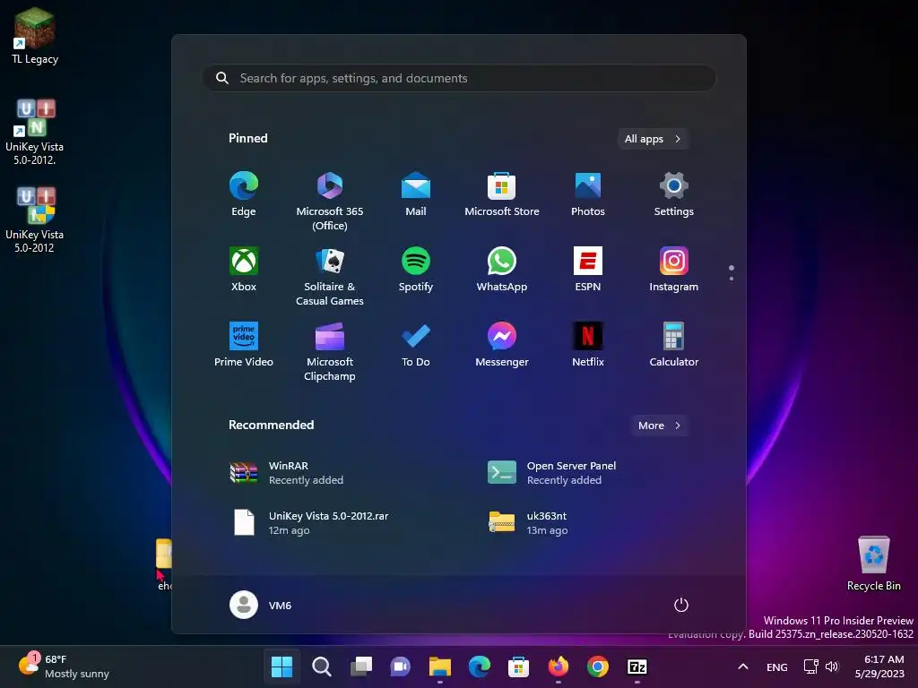This screenshot has width=918, height=688.
Task: Select the Recycle Bin on the desktop
Action: 873,564
